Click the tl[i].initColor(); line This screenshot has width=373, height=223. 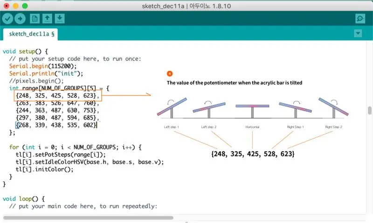coord(44,169)
